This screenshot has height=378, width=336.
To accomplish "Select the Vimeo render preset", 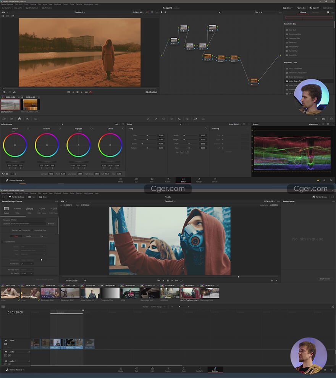I will pos(30,210).
